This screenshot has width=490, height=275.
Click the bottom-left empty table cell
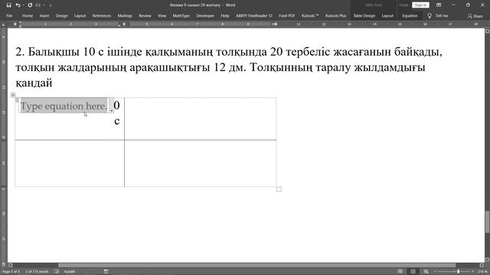pos(70,163)
